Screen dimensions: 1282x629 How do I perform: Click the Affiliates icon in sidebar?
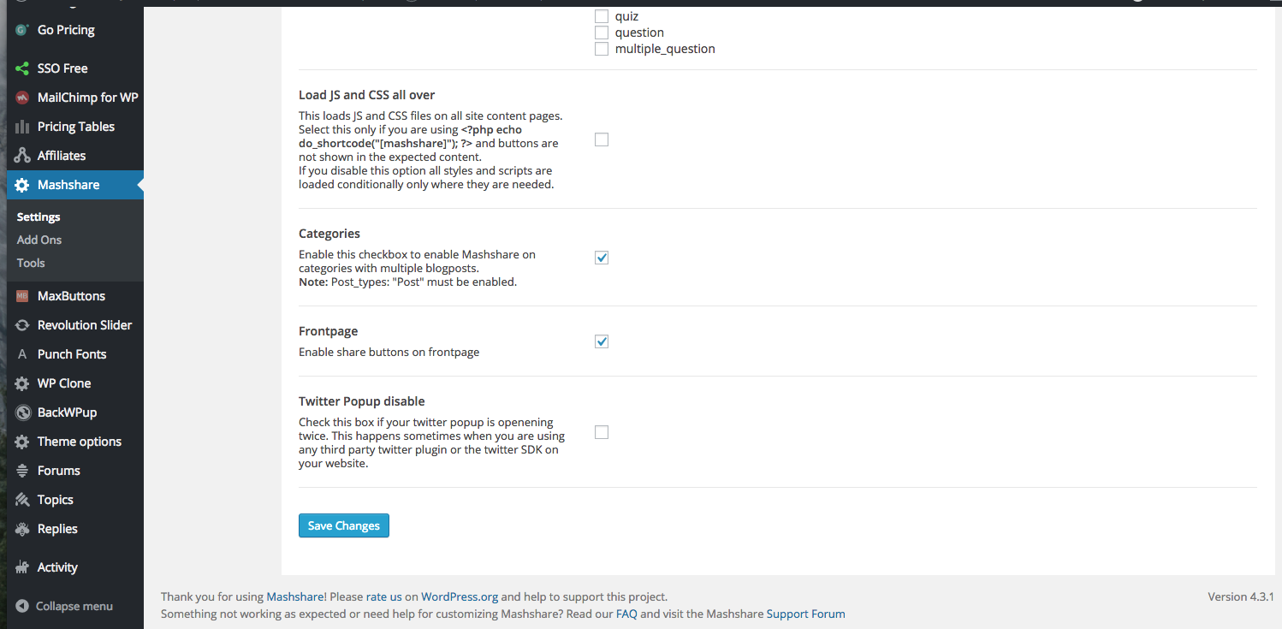tap(22, 156)
